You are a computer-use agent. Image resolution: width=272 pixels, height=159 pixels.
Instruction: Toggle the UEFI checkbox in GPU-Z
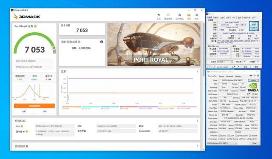tap(253, 94)
